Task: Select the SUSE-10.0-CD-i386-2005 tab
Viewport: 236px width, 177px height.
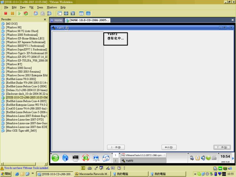Action: (88, 20)
